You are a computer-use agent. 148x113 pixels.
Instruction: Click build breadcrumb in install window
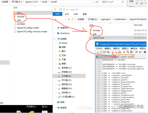(45, 2)
